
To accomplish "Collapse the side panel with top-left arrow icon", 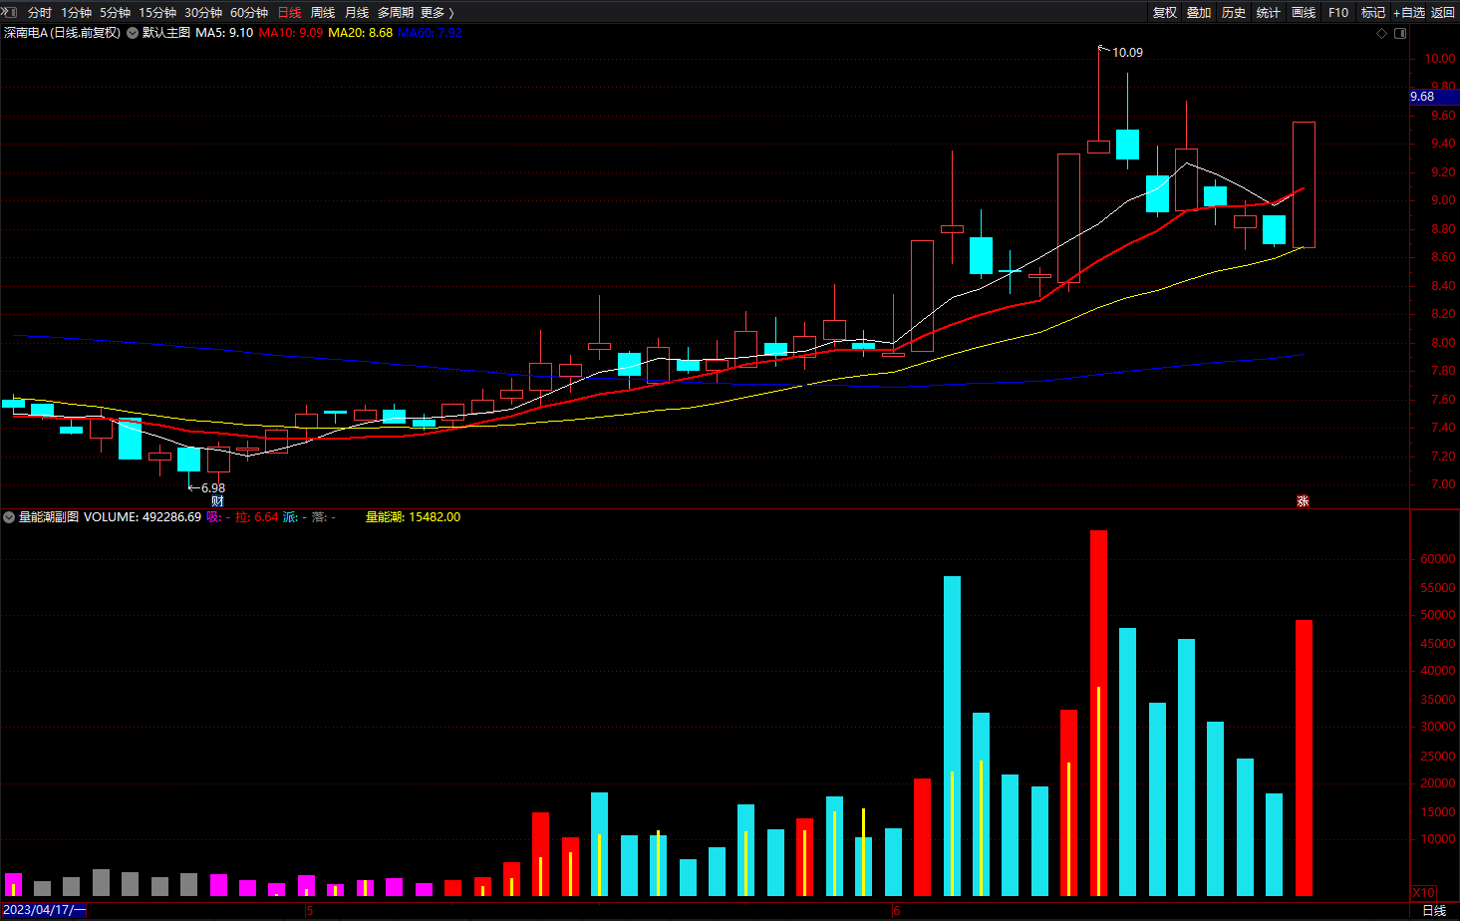I will click(10, 12).
